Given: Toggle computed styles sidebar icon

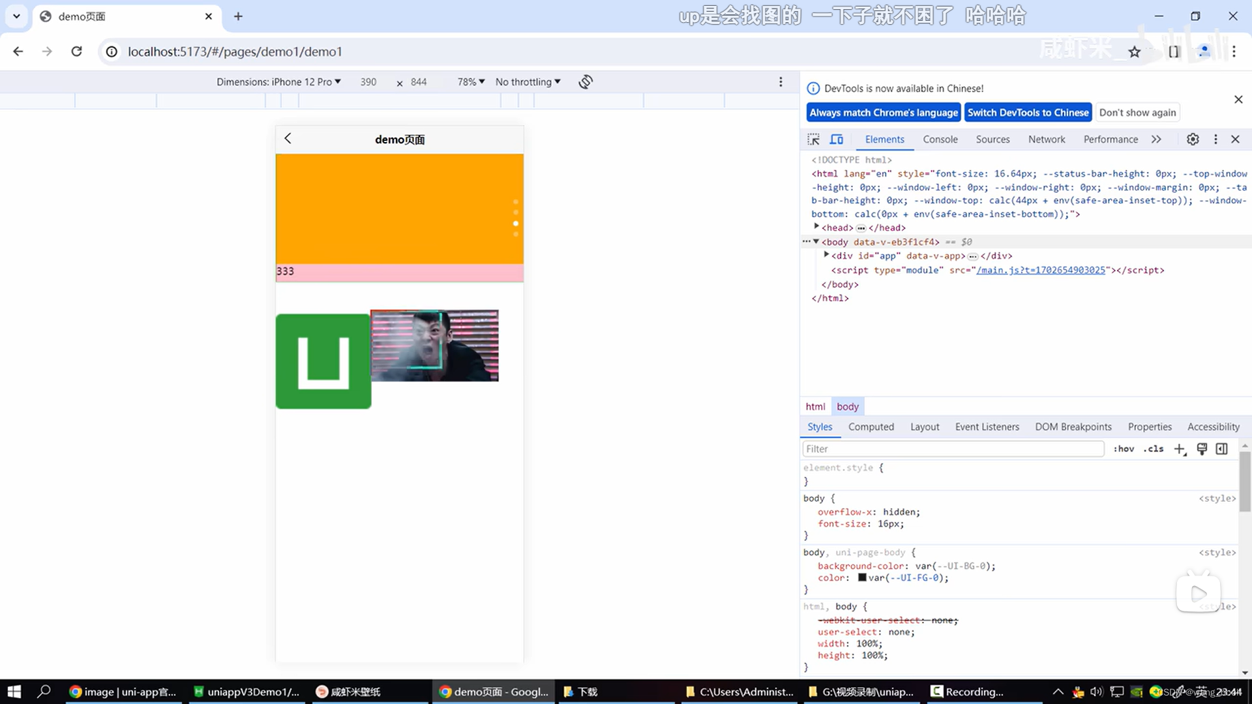Looking at the screenshot, I should (1222, 448).
